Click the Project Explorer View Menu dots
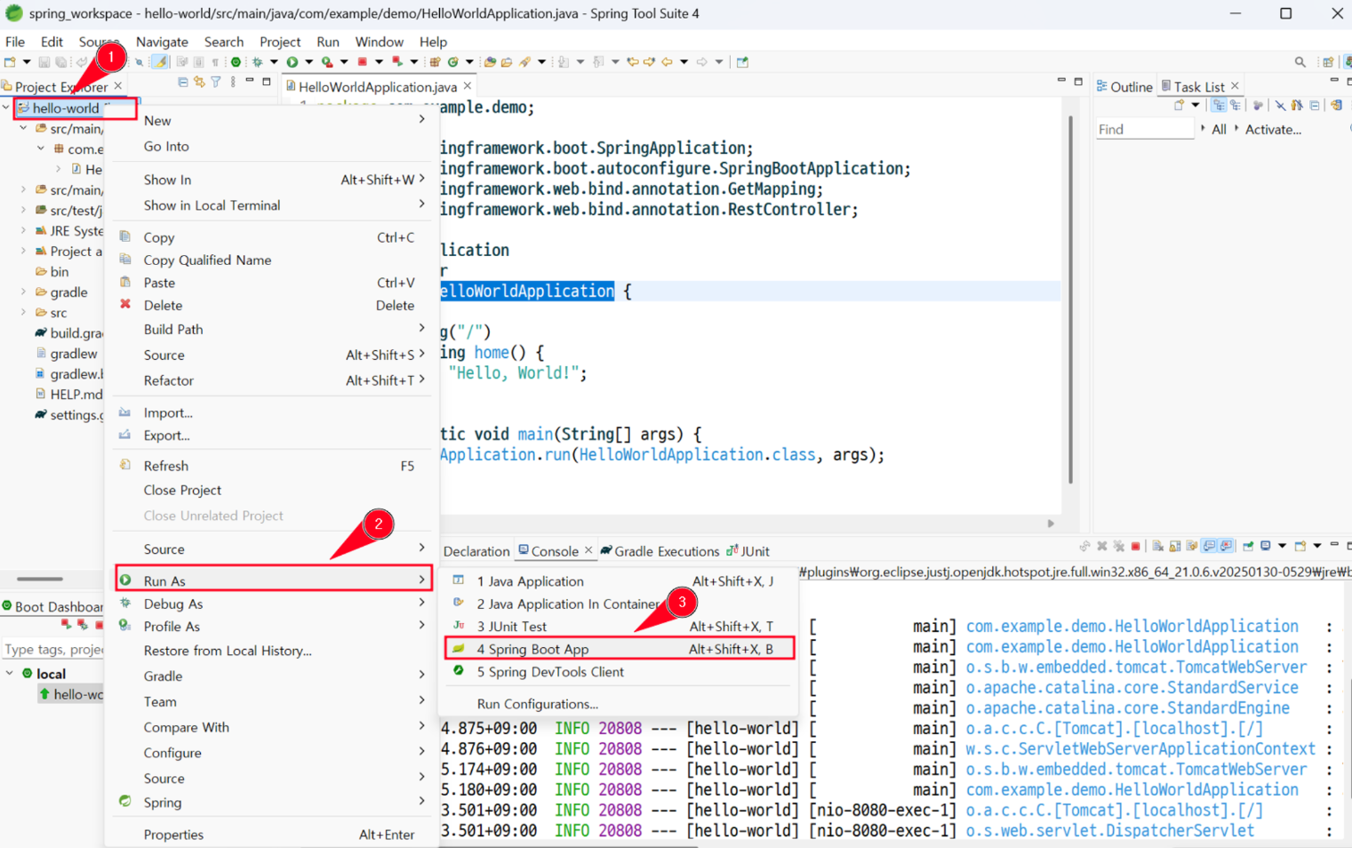1352x848 pixels. pos(233,82)
